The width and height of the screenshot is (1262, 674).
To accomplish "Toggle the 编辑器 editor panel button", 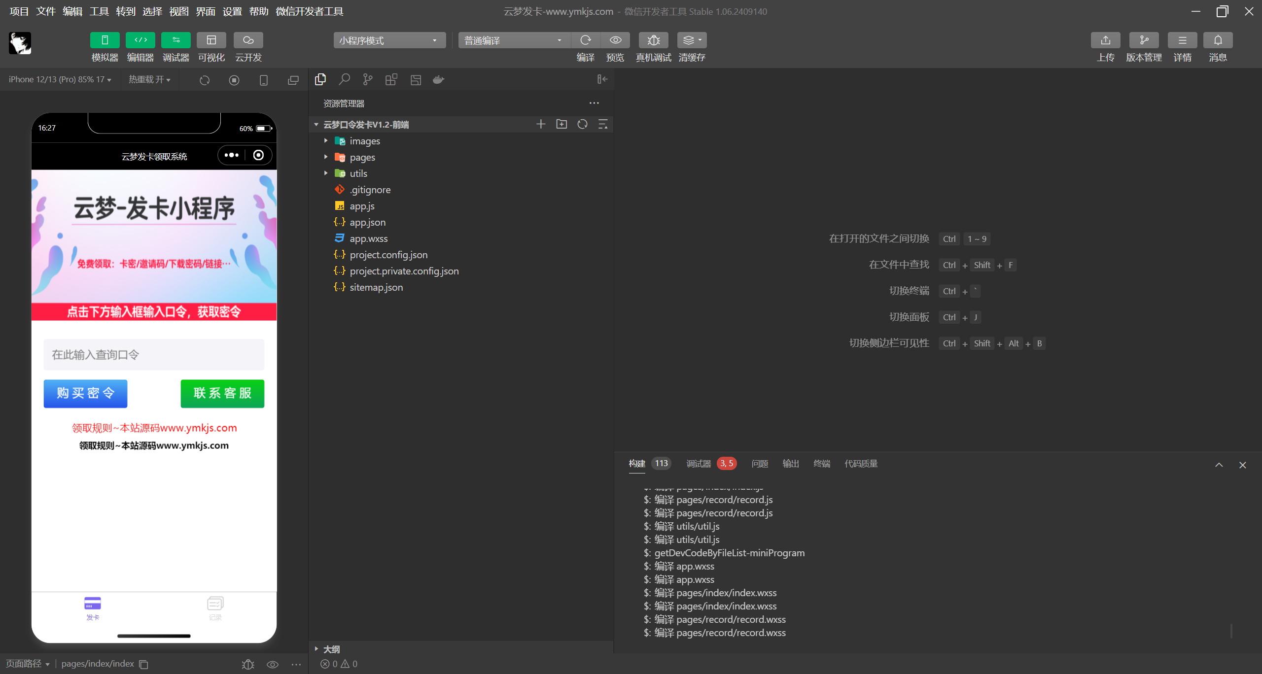I will 140,40.
